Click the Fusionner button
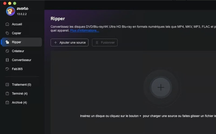The height and width of the screenshot is (134, 216). tap(105, 42)
